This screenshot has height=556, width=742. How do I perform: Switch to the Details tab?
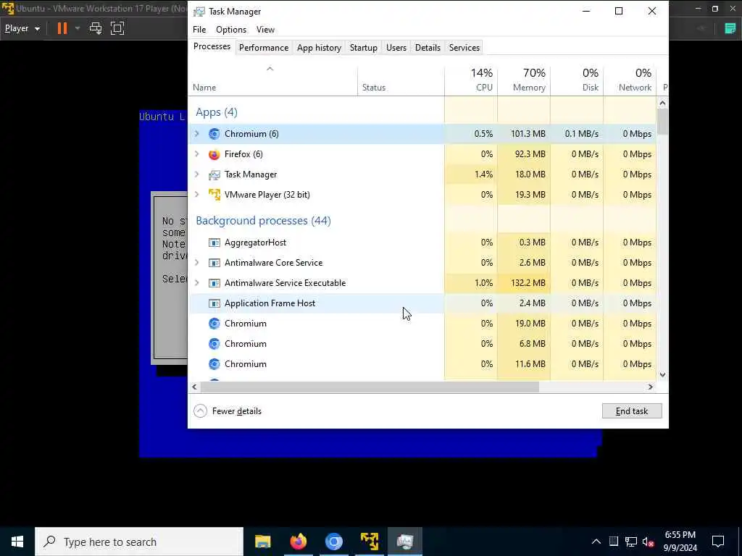point(428,48)
